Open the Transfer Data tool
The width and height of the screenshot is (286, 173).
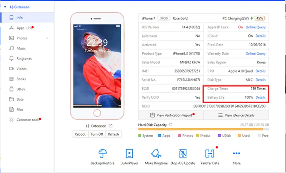pos(209,153)
